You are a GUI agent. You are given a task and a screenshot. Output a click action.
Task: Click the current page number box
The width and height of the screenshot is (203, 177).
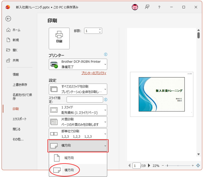pos(136,166)
